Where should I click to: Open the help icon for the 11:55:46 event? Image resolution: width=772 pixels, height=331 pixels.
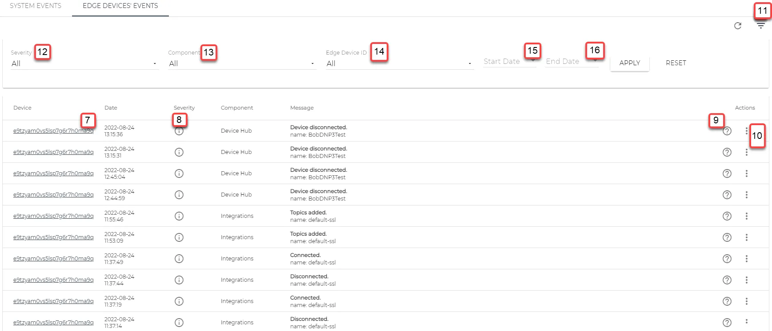point(727,216)
